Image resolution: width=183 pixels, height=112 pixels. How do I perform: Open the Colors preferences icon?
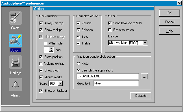(16, 18)
